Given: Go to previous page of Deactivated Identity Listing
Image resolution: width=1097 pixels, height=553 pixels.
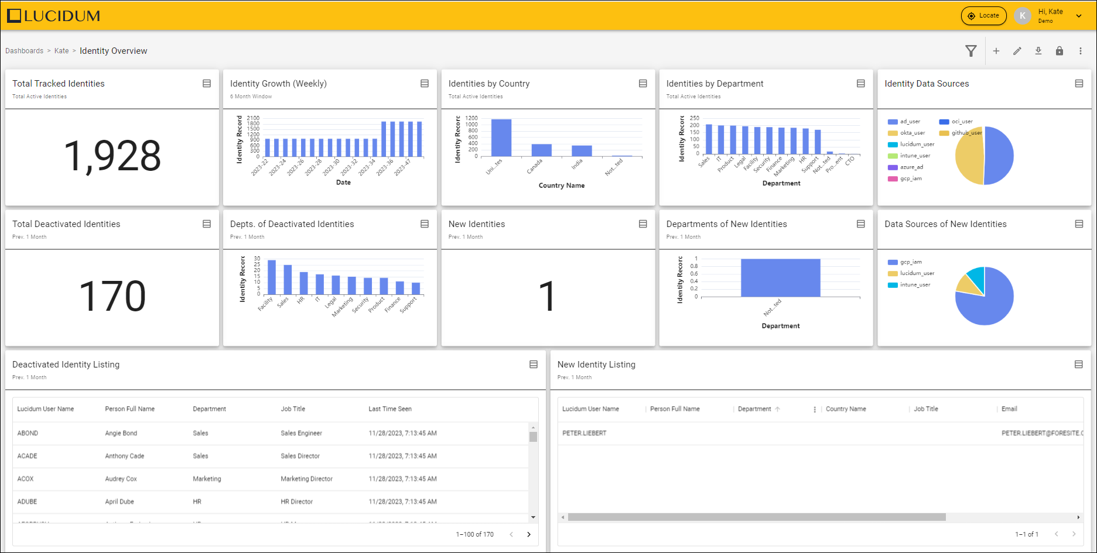Looking at the screenshot, I should [511, 534].
